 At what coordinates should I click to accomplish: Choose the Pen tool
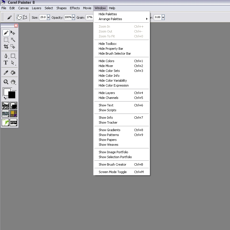click(x=6, y=56)
